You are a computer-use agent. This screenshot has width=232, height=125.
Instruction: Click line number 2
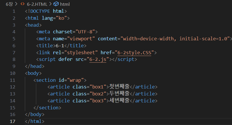[x=14, y=18]
